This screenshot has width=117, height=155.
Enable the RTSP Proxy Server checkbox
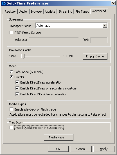click(x=11, y=33)
